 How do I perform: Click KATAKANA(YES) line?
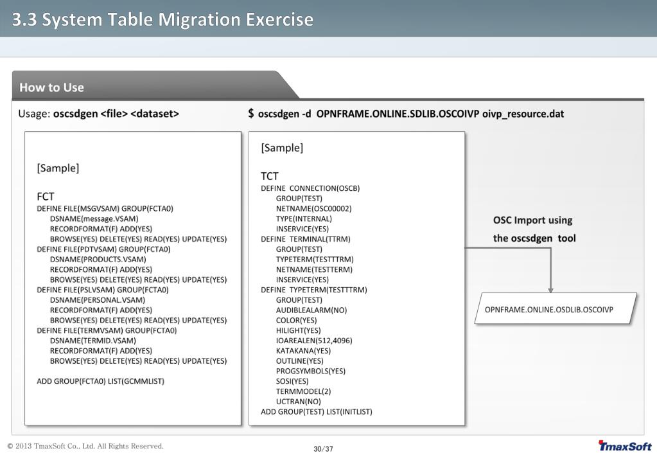303,351
